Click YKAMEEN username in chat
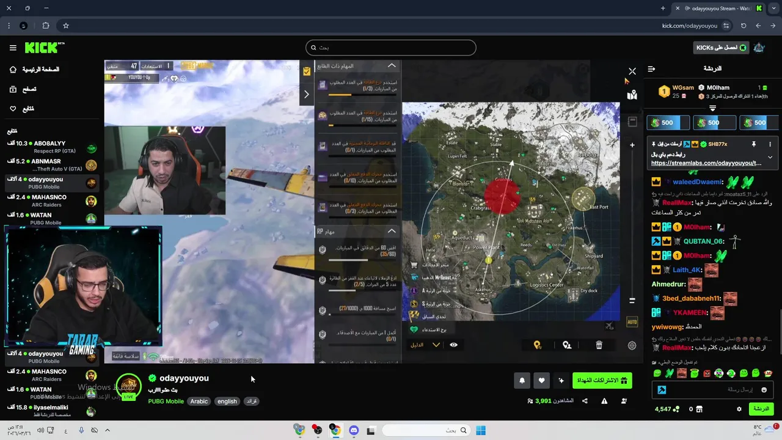 [690, 313]
